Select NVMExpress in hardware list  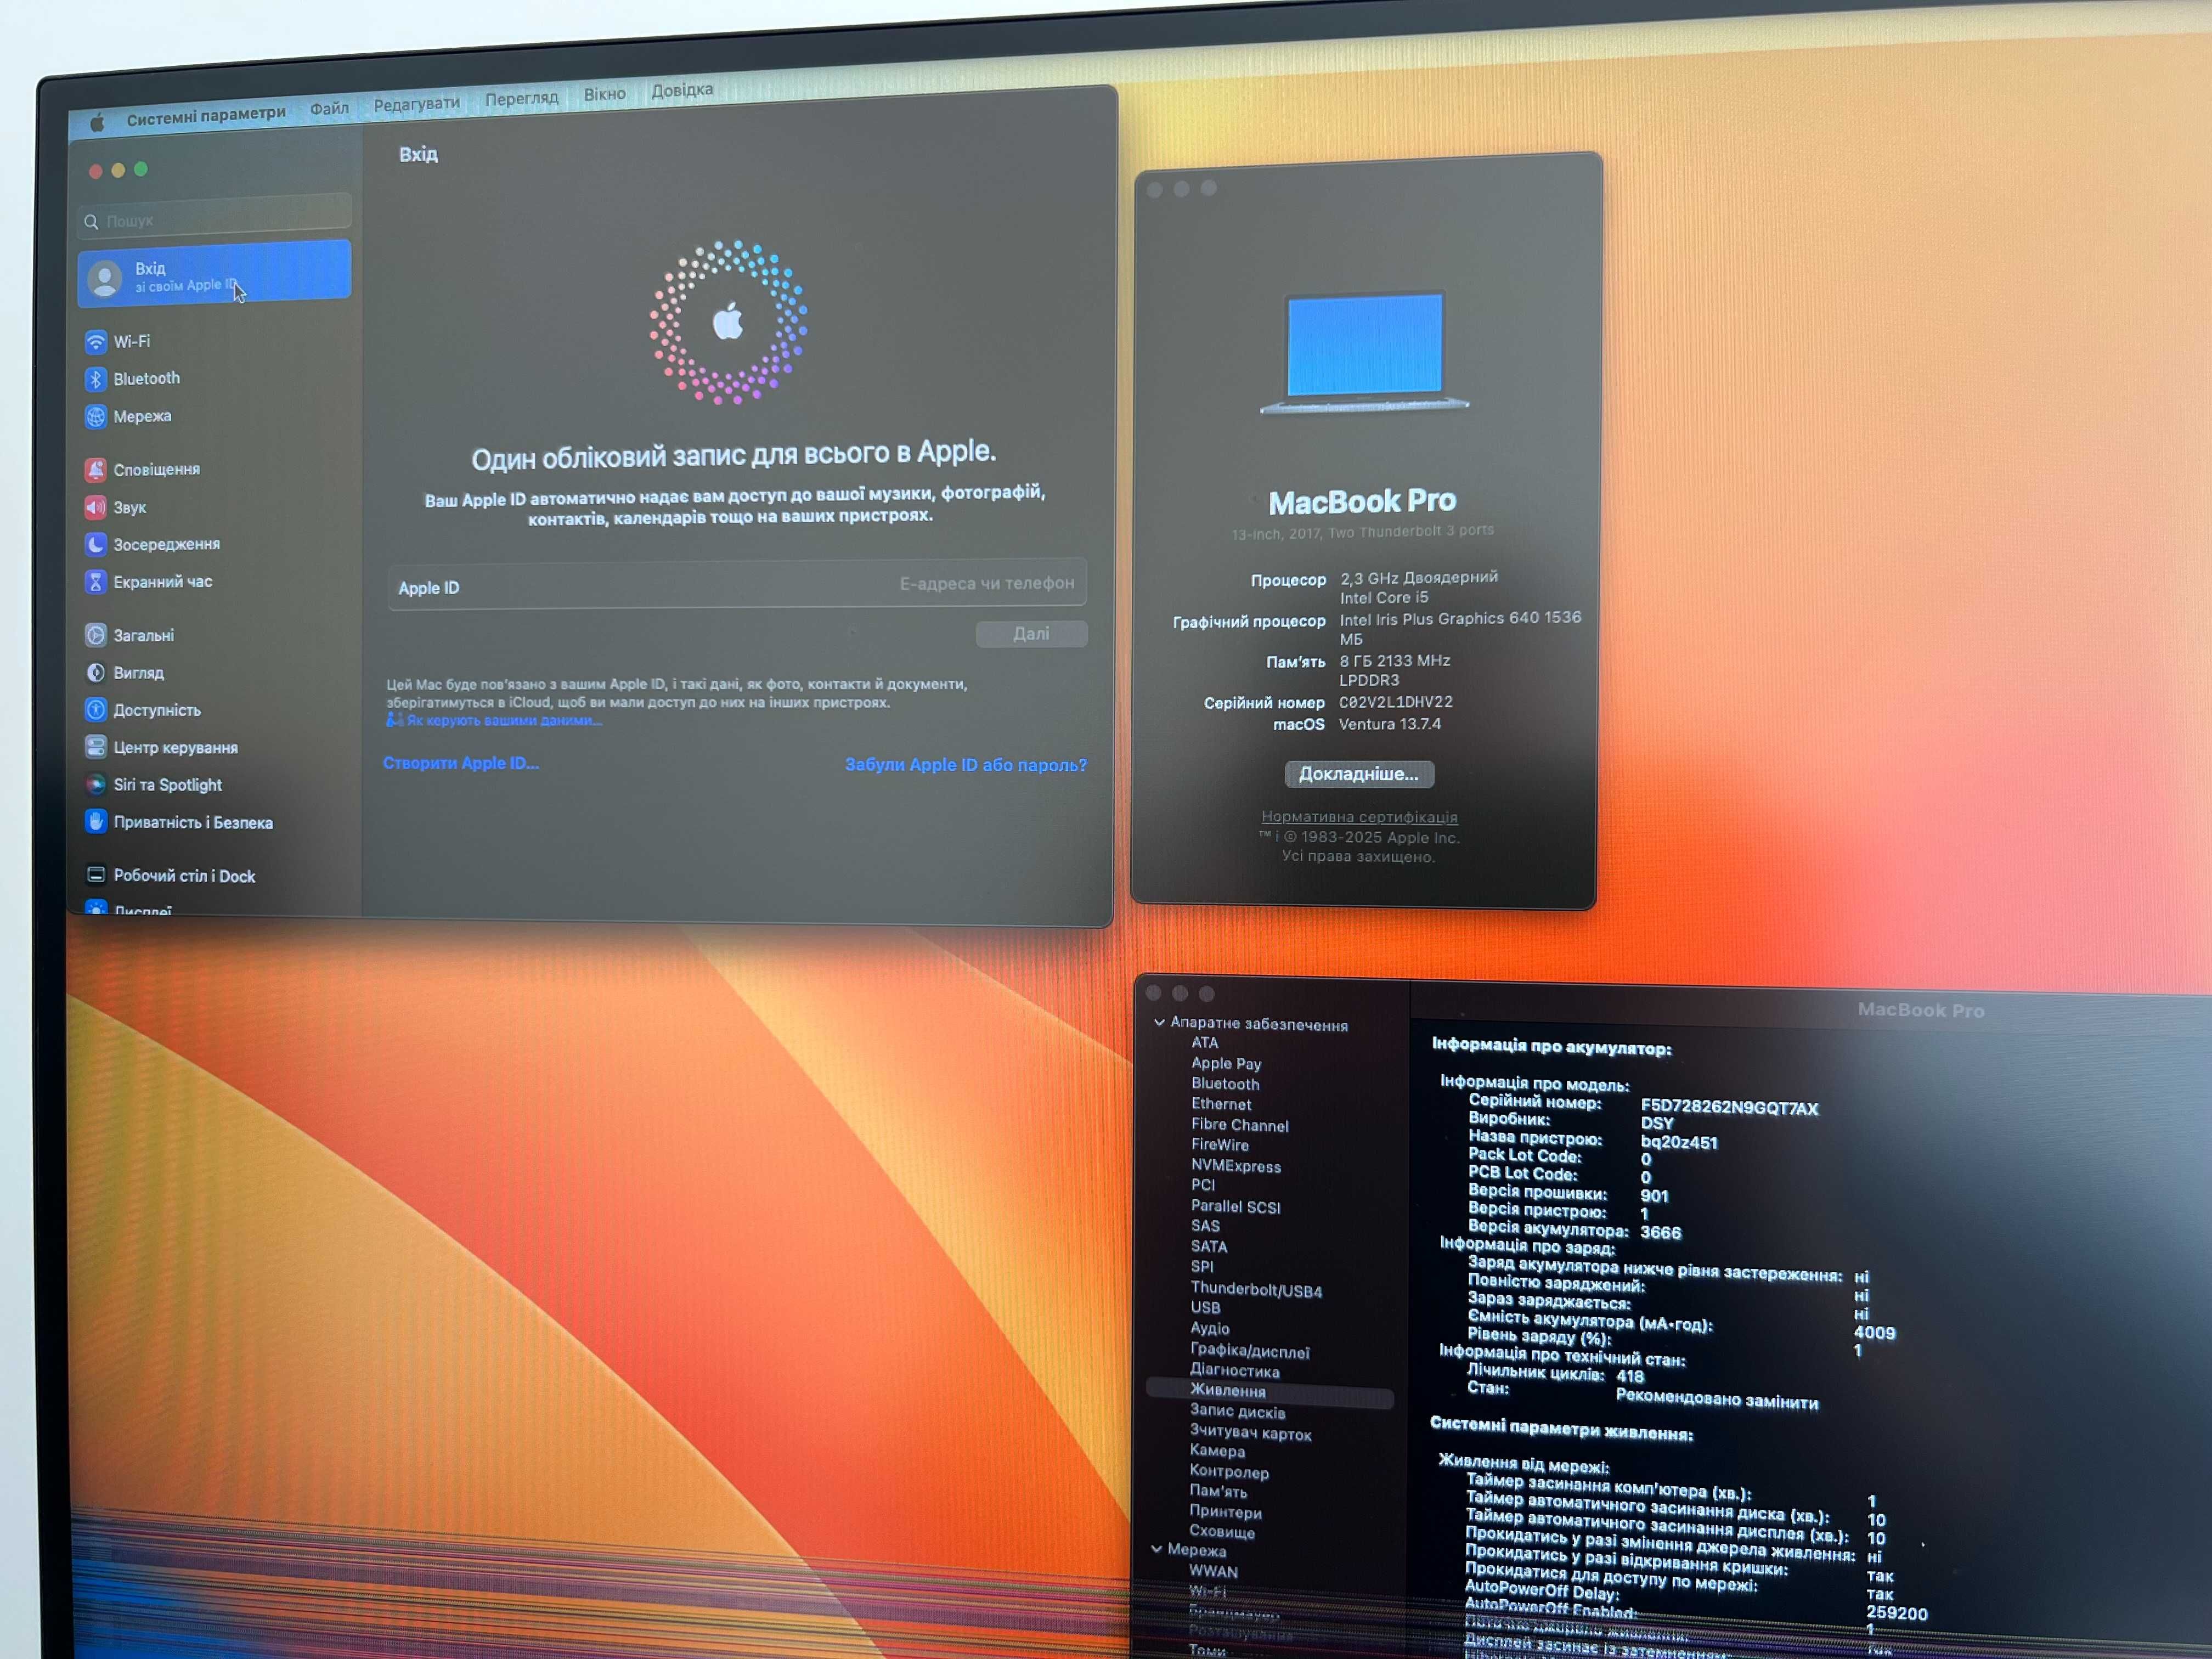1235,1166
